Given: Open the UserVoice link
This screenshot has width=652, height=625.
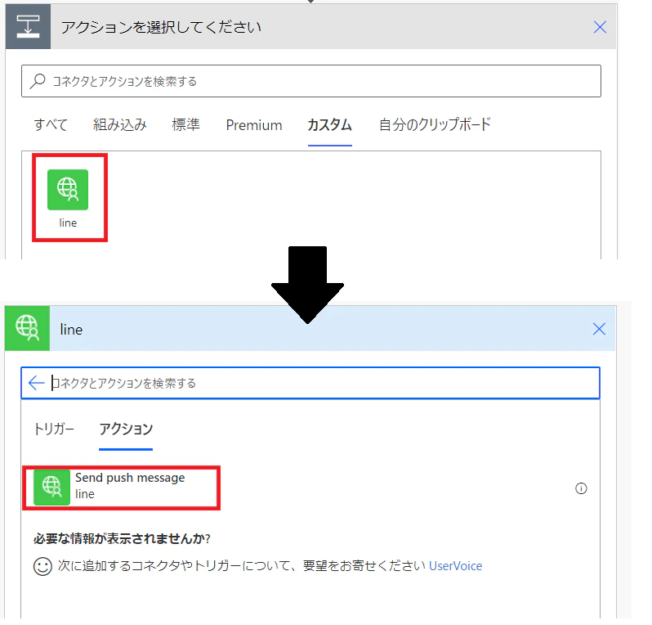Looking at the screenshot, I should coord(455,566).
